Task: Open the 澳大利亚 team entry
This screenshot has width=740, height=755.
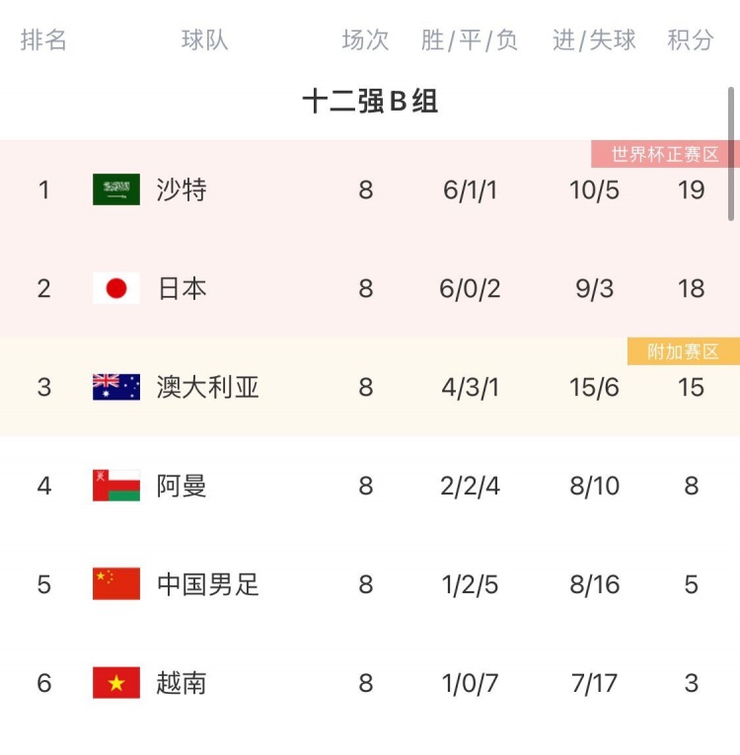Action: click(207, 387)
